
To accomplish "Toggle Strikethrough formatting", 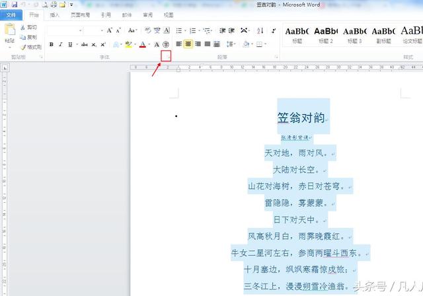I will click(84, 44).
